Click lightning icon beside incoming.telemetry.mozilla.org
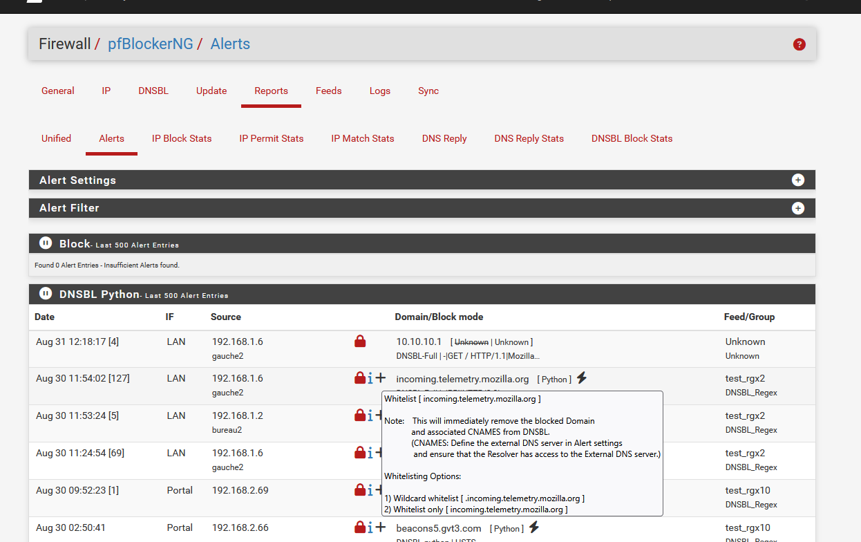The image size is (861, 542). [582, 378]
